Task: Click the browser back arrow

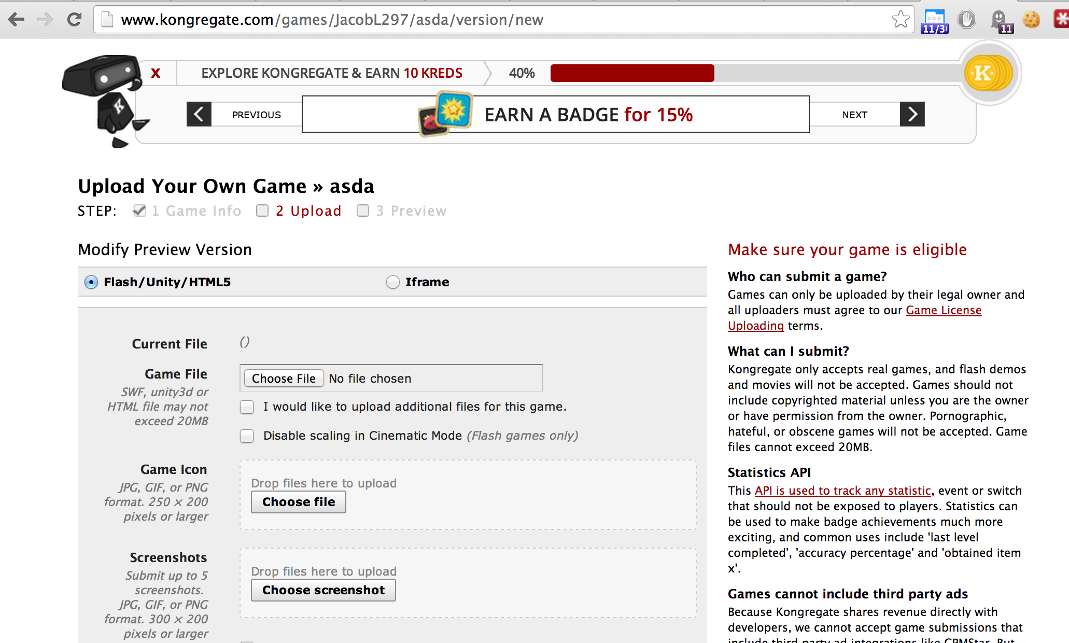Action: click(17, 20)
